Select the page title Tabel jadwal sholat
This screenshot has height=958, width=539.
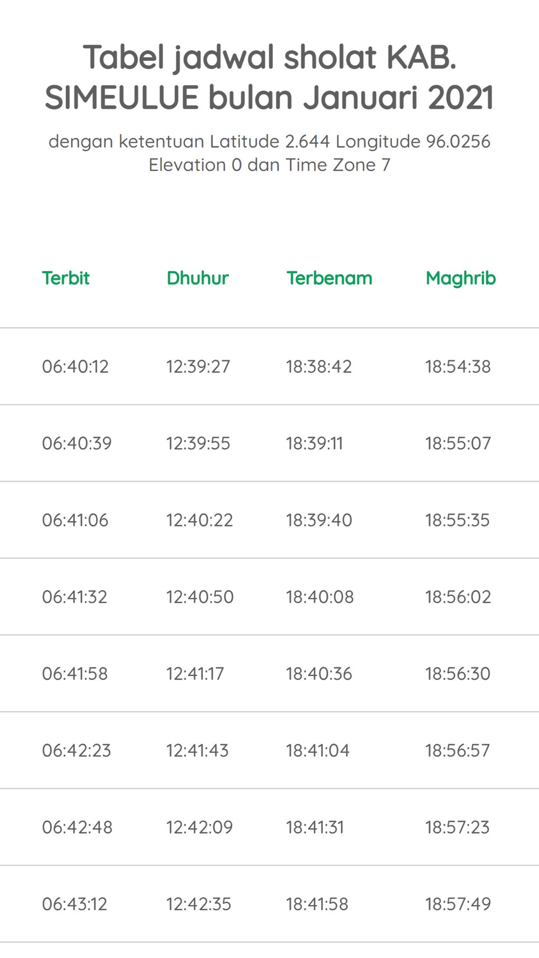click(269, 77)
